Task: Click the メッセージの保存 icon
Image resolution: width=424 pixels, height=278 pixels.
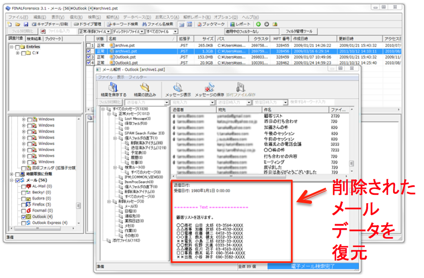Action: (x=209, y=89)
